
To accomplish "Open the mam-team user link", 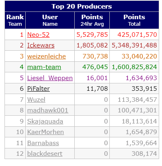I will tap(44, 67).
